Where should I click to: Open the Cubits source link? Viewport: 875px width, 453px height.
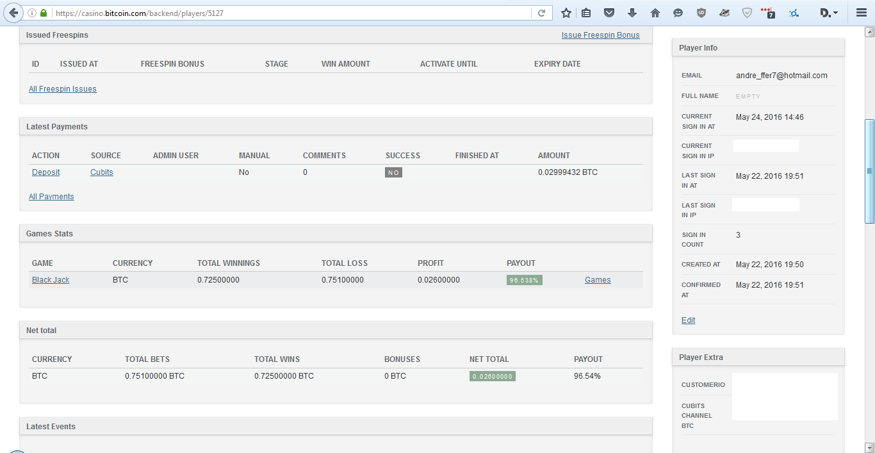(102, 172)
